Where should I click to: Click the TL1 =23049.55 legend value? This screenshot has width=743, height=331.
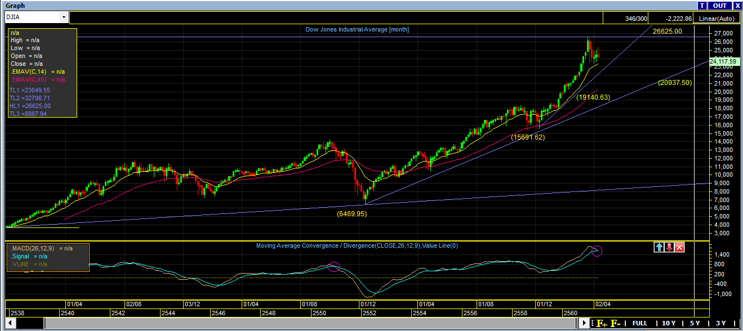click(30, 90)
